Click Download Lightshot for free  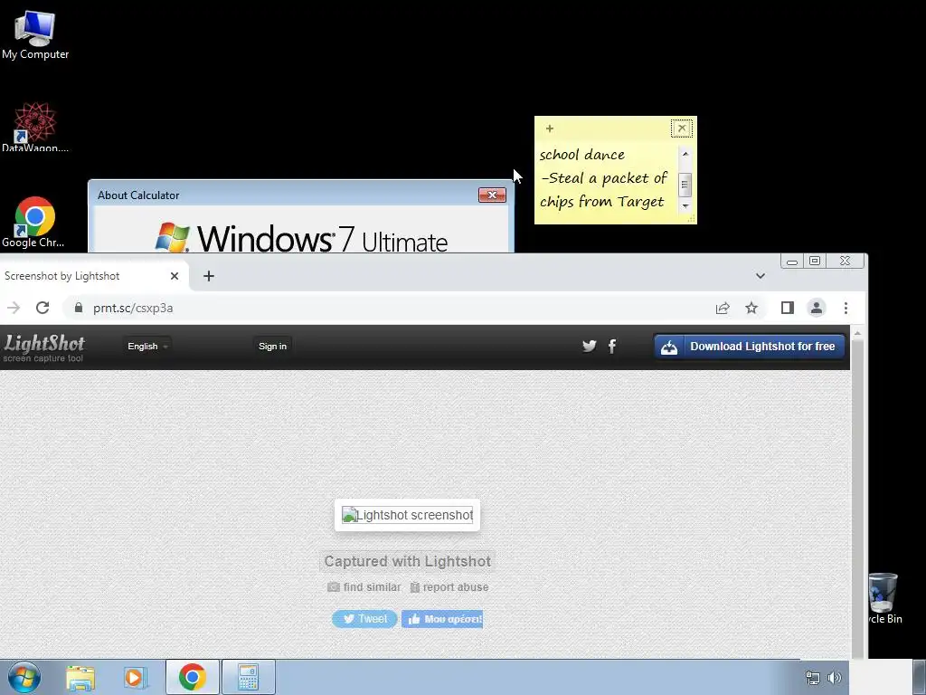coord(750,347)
